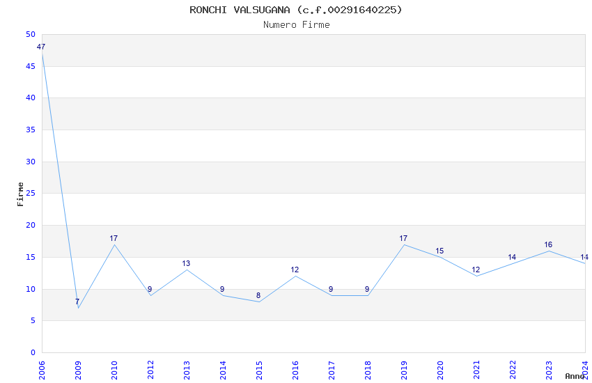
Task: Select the data label 17 above 2010
Action: coord(114,238)
